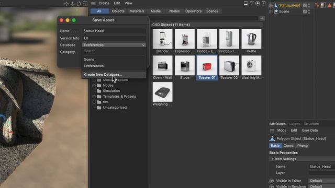Viewport: 335px width, 188px height.
Task: Open the User Data menu in Attributes
Action: point(309,131)
